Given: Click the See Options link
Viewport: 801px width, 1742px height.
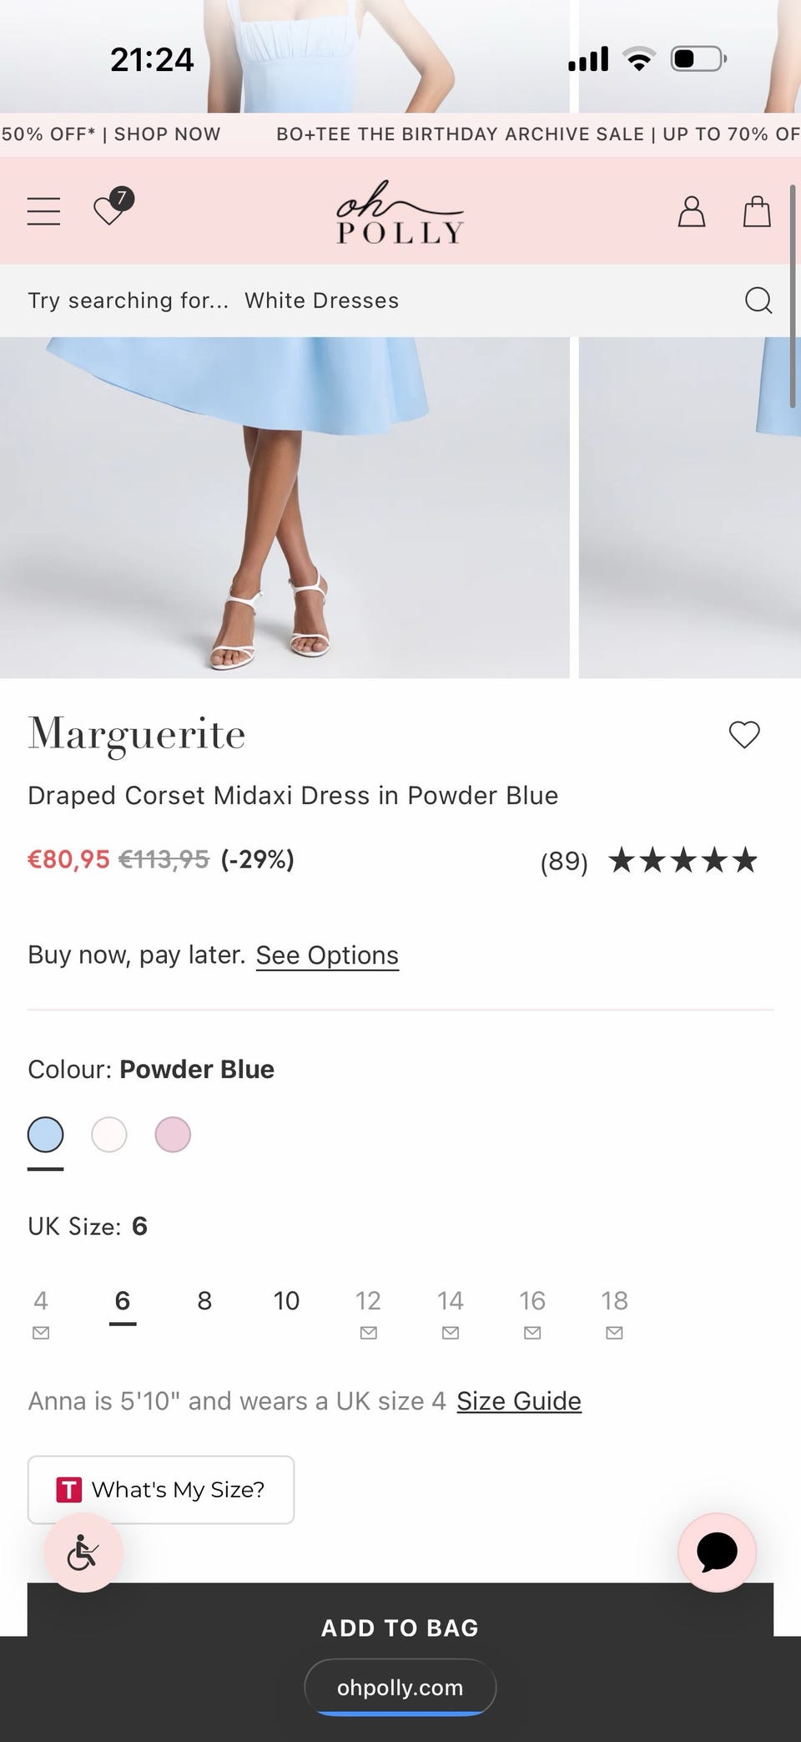Looking at the screenshot, I should [327, 955].
